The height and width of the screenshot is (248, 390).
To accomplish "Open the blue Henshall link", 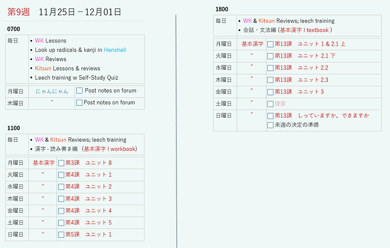I will [x=115, y=50].
